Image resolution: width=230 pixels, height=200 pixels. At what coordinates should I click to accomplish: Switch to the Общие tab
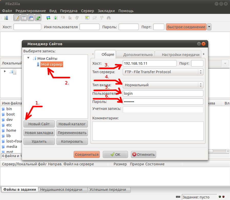pyautogui.click(x=106, y=54)
